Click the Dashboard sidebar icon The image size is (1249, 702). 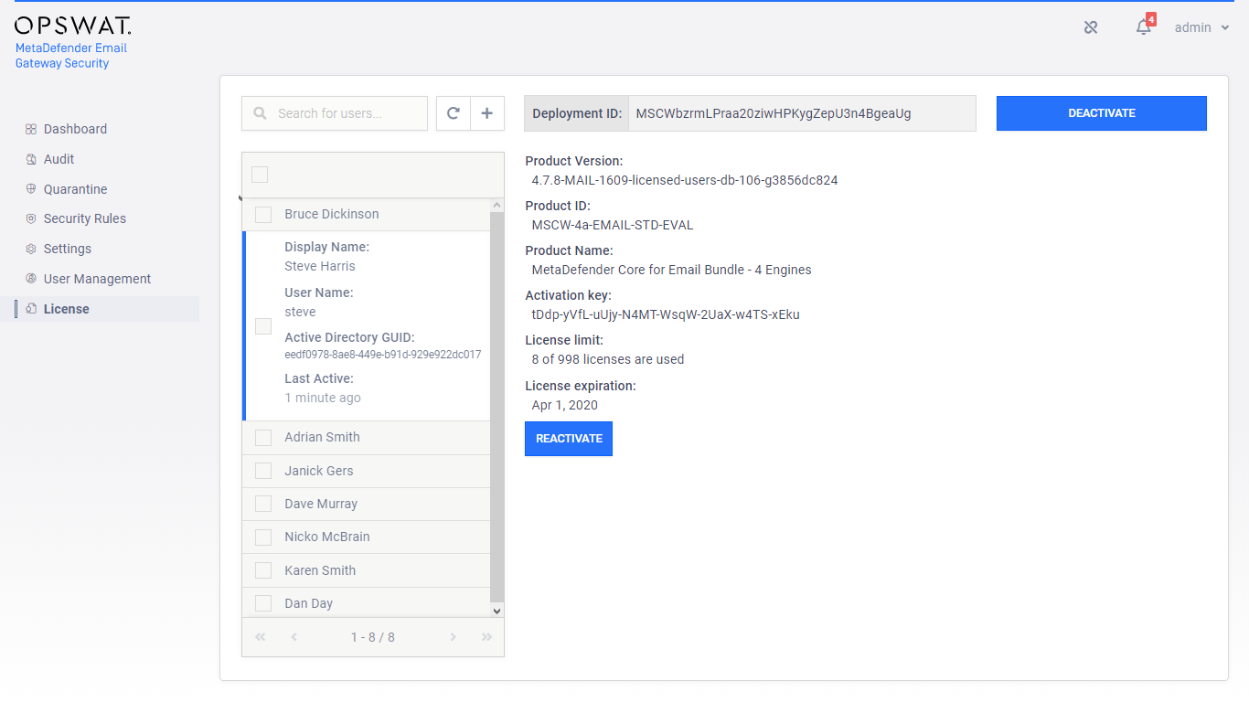(x=31, y=129)
